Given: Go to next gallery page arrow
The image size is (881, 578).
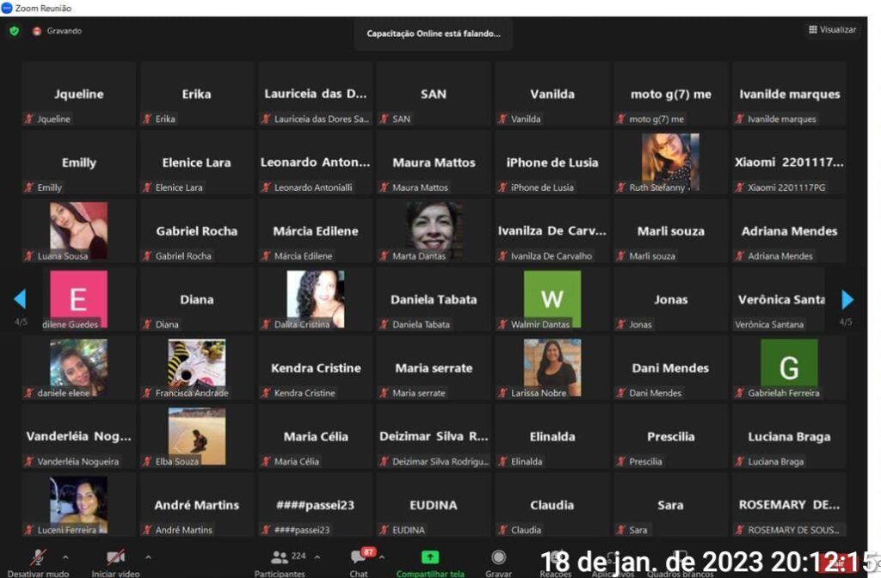Looking at the screenshot, I should [847, 299].
